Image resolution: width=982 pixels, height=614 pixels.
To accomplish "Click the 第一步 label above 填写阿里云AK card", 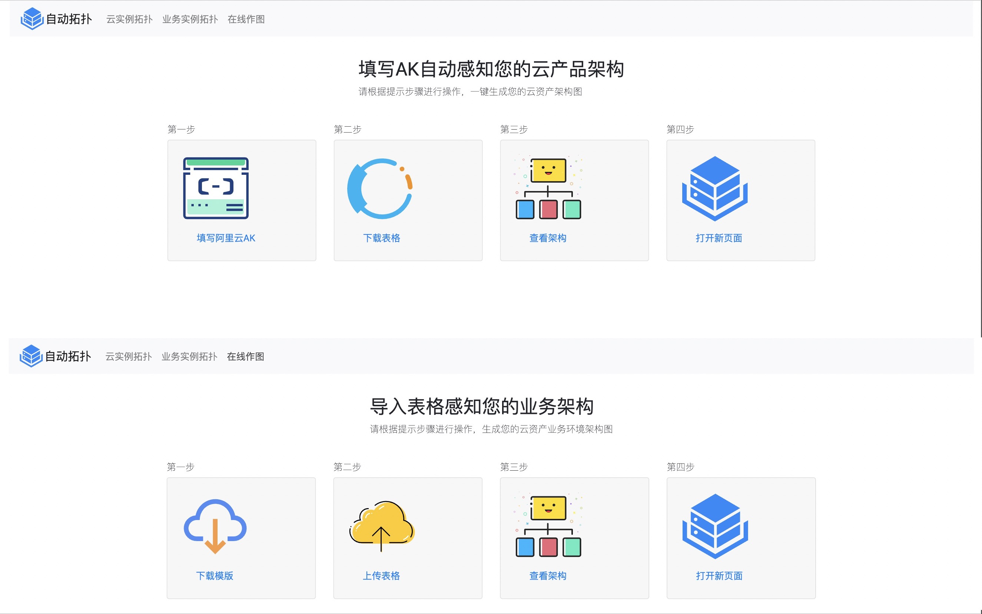I will point(181,130).
